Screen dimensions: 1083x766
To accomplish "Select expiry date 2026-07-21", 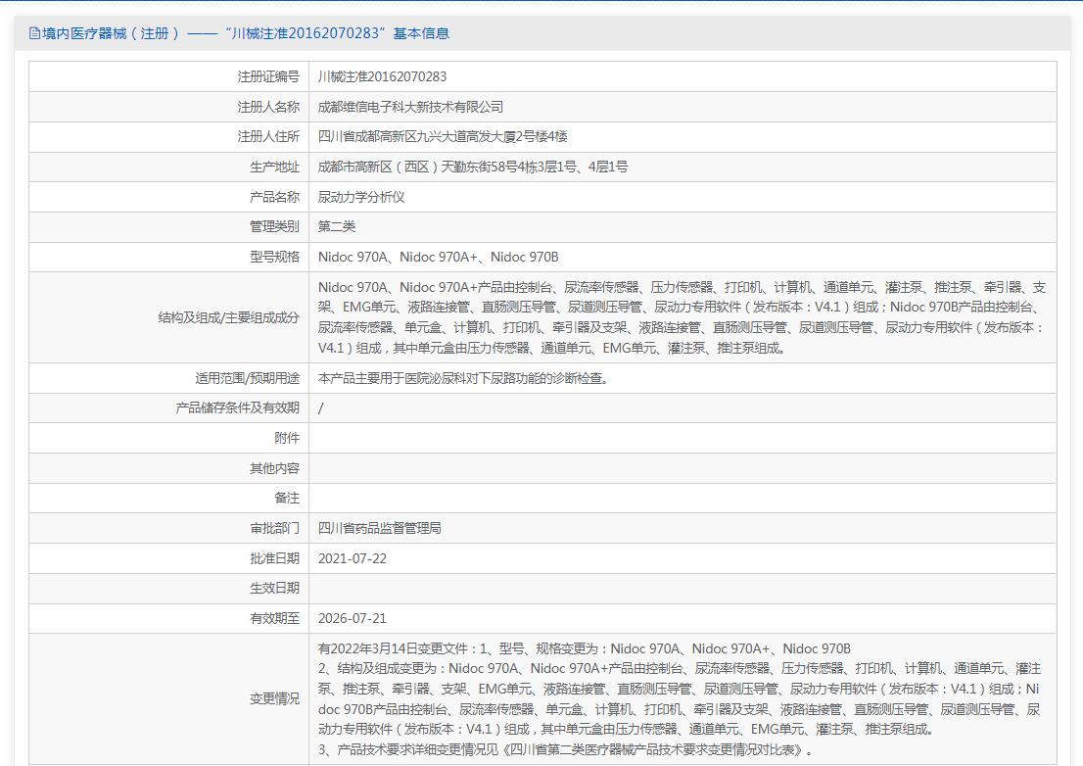I will pos(353,618).
